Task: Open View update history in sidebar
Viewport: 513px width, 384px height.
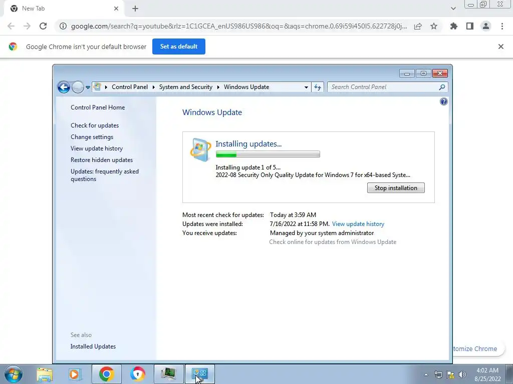Action: coord(97,148)
